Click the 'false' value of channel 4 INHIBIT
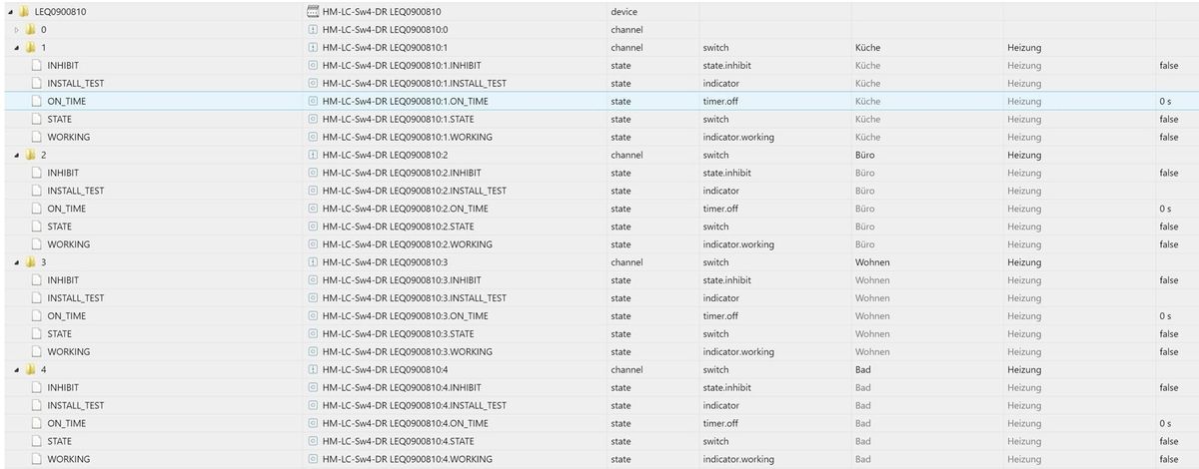Viewport: 1199px width, 469px height. (x=1169, y=388)
